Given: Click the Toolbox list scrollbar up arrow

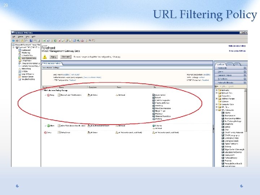Looking at the screenshot, I should 246,90.
